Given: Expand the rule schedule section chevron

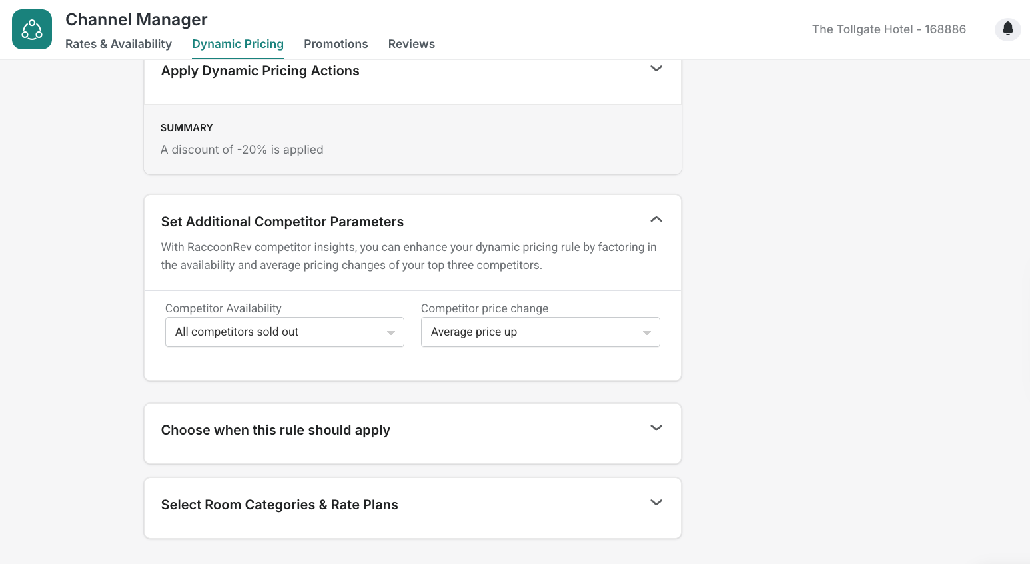Looking at the screenshot, I should [x=656, y=428].
